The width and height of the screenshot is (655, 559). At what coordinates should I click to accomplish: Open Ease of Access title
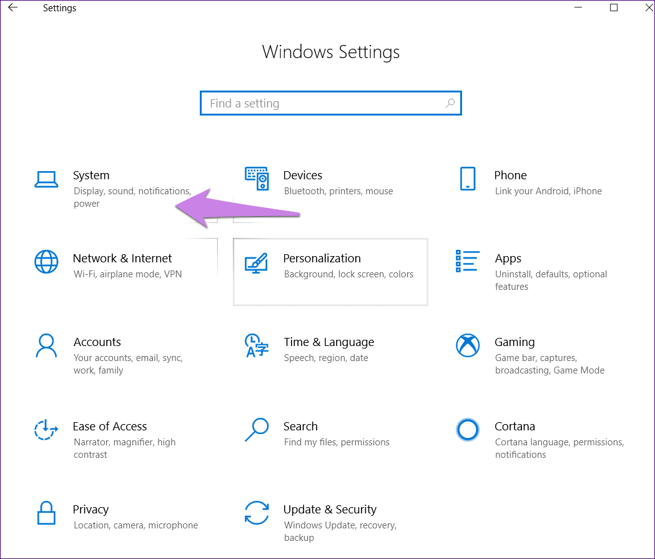pyautogui.click(x=110, y=426)
